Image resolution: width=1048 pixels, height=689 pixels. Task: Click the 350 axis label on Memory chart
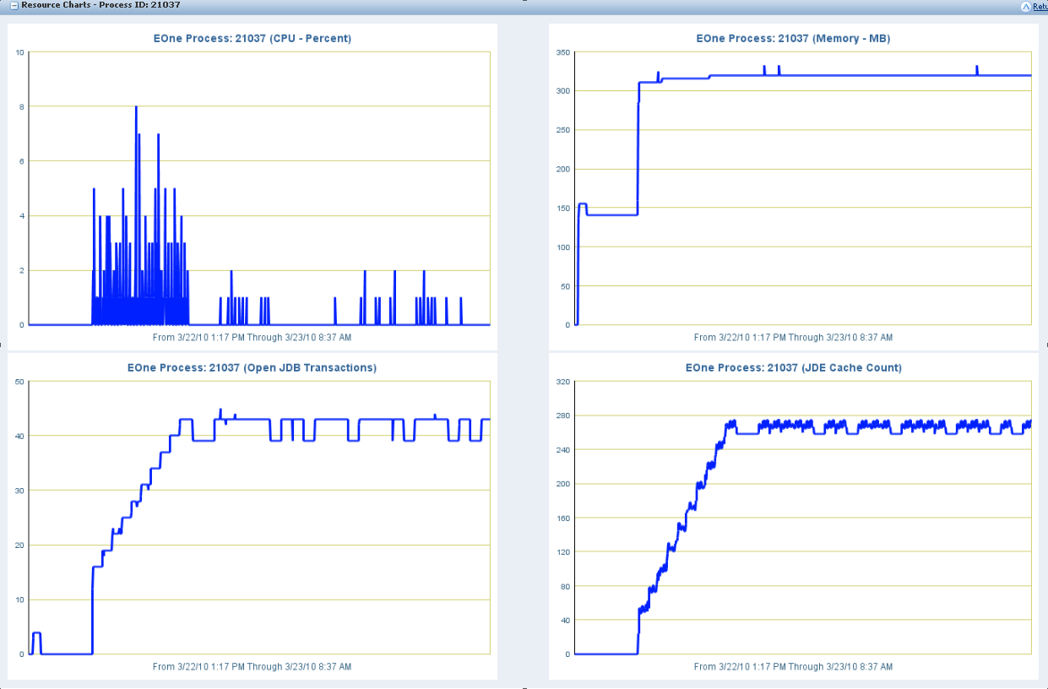coord(562,52)
